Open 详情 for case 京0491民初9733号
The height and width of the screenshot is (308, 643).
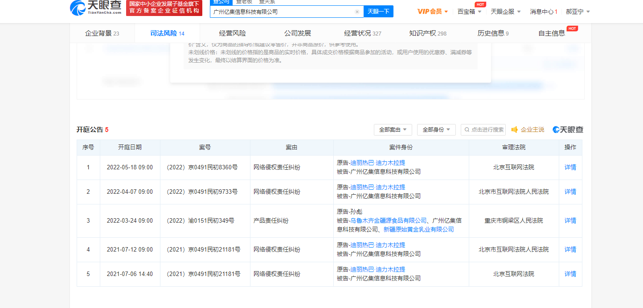[x=570, y=192]
